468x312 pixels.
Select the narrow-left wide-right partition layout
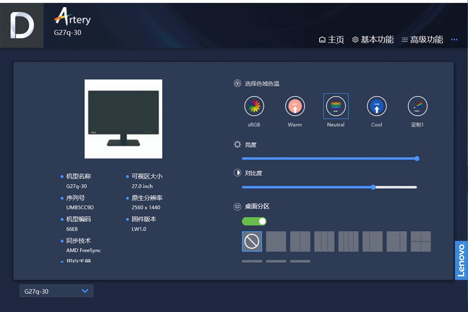pyautogui.click(x=373, y=241)
